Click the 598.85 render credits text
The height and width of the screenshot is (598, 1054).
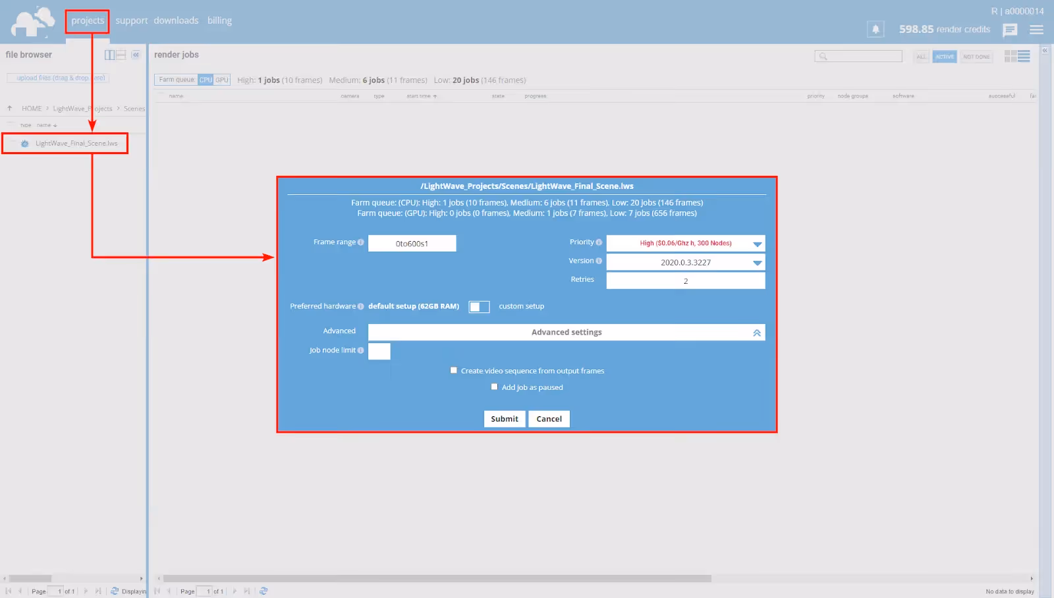pyautogui.click(x=945, y=30)
